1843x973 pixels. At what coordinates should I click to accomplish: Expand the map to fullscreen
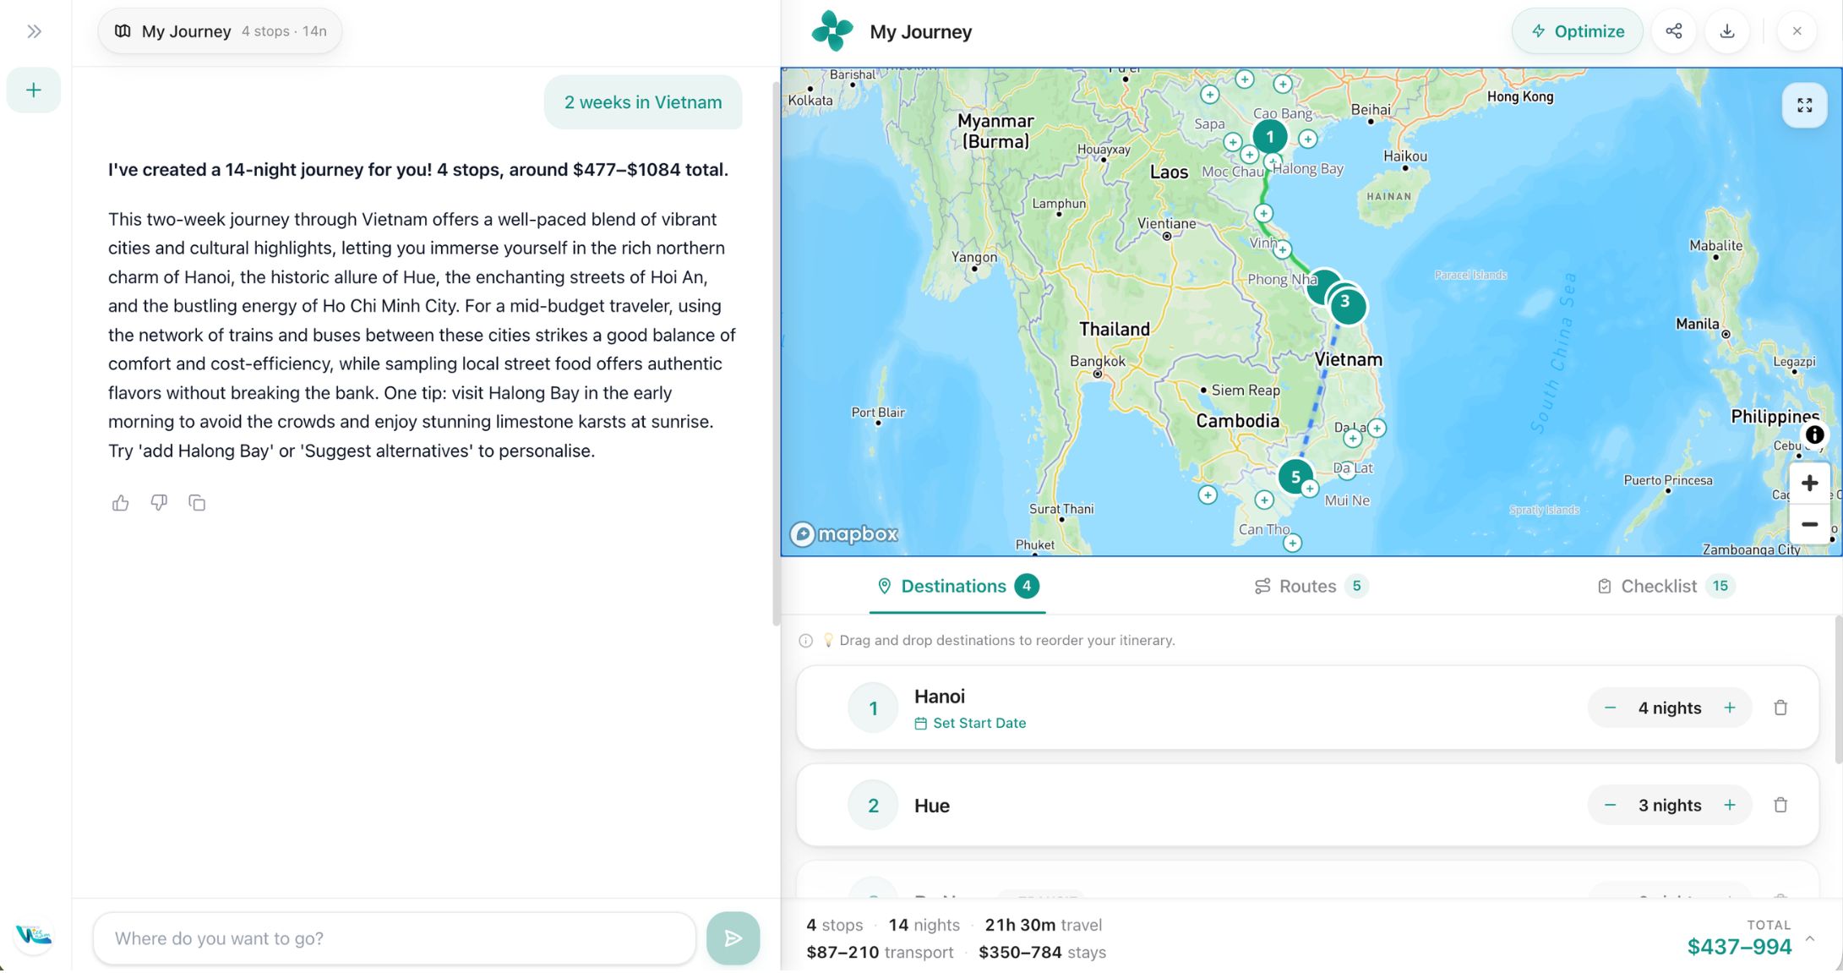click(1804, 105)
